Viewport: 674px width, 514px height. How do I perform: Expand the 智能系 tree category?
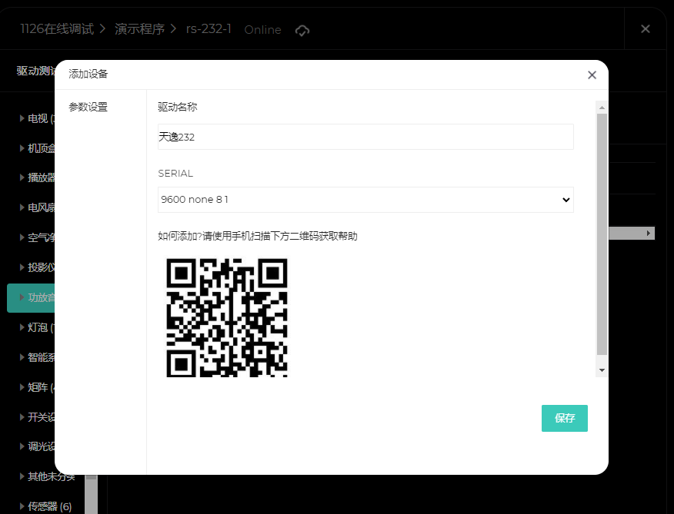click(x=22, y=356)
